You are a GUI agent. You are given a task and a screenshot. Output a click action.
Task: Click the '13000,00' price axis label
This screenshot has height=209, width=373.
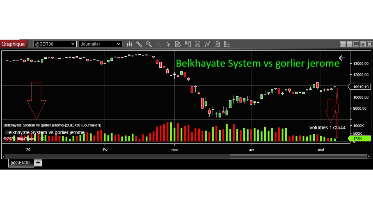(x=361, y=64)
